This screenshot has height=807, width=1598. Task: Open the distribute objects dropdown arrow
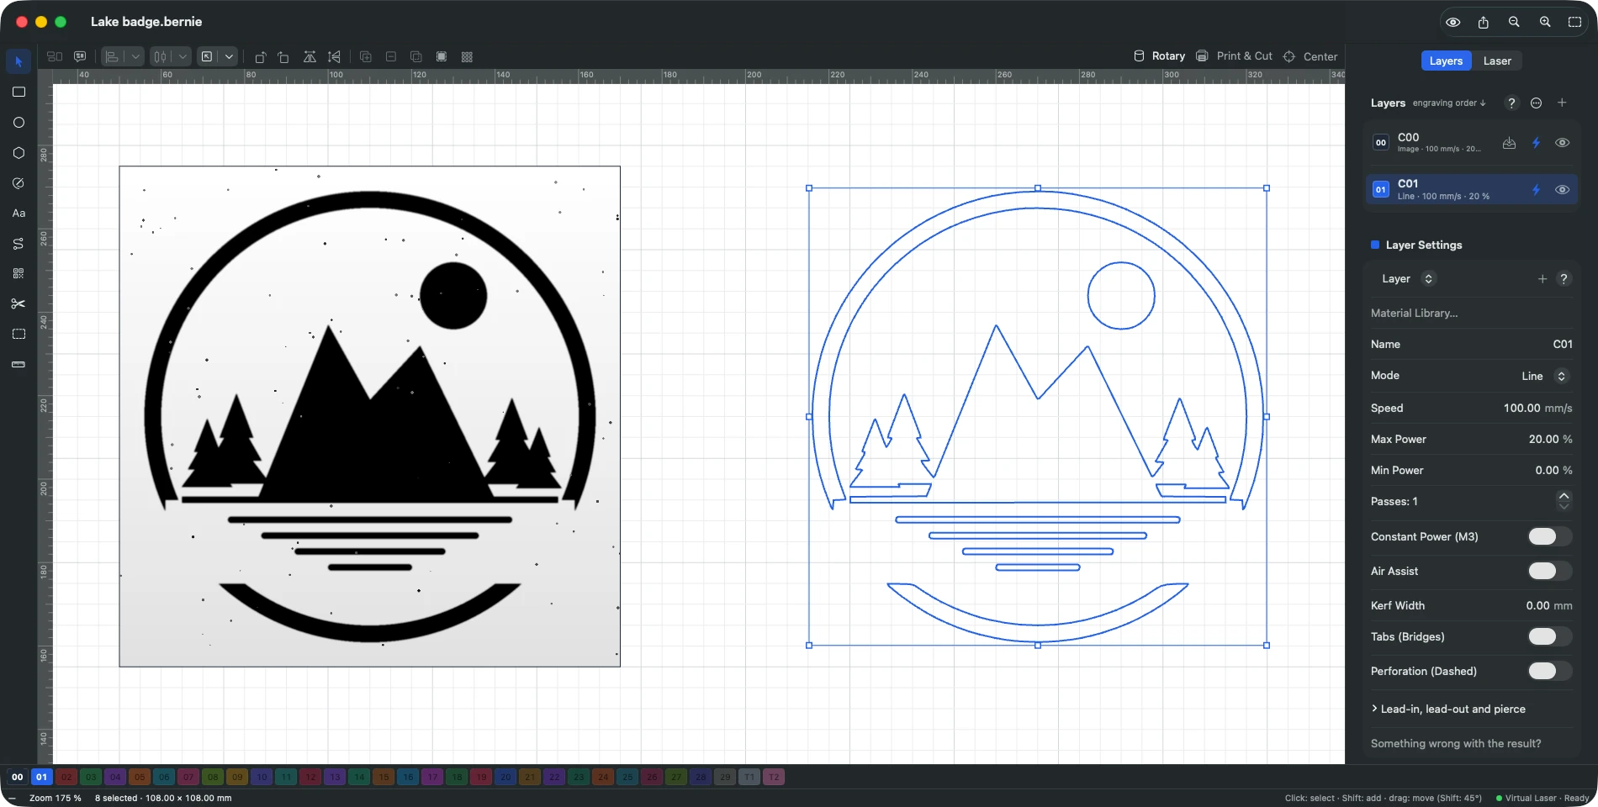click(183, 56)
